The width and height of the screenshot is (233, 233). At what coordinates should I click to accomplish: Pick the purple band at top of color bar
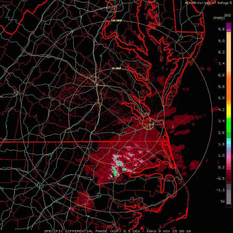(x=229, y=26)
